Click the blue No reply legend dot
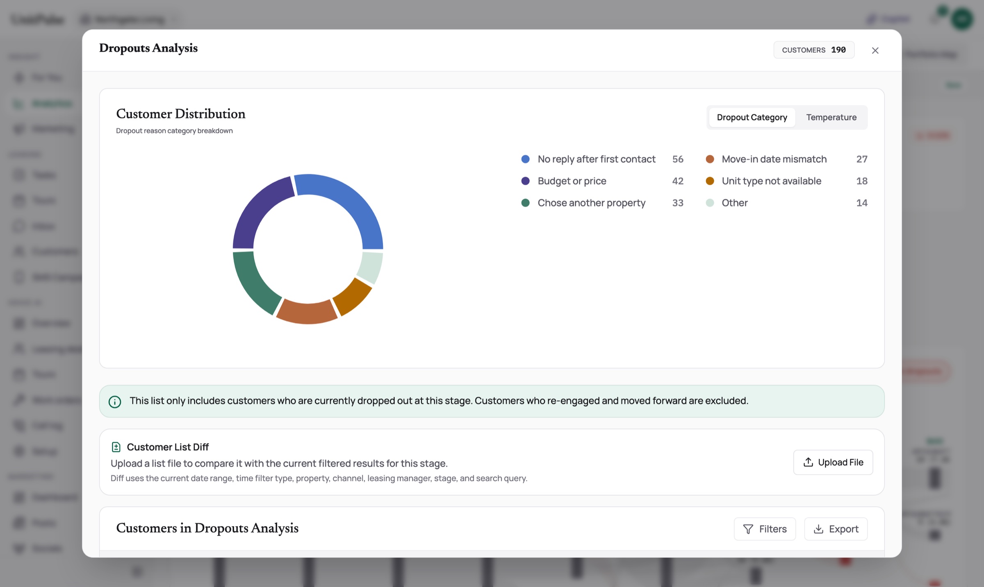Image resolution: width=984 pixels, height=587 pixels. (525, 159)
